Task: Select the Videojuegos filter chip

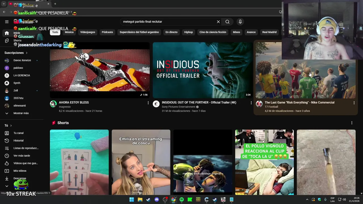Action: 88,32
